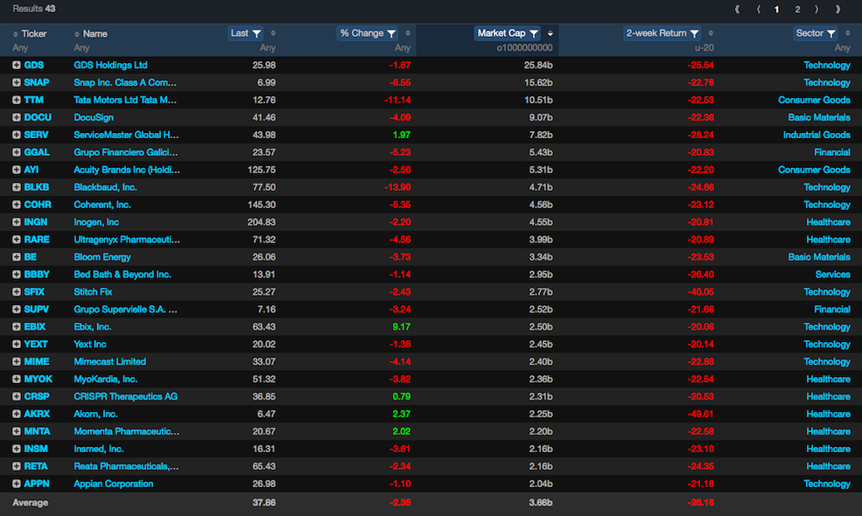
Task: Click the filter funnel icon on Last column
Action: (x=256, y=33)
